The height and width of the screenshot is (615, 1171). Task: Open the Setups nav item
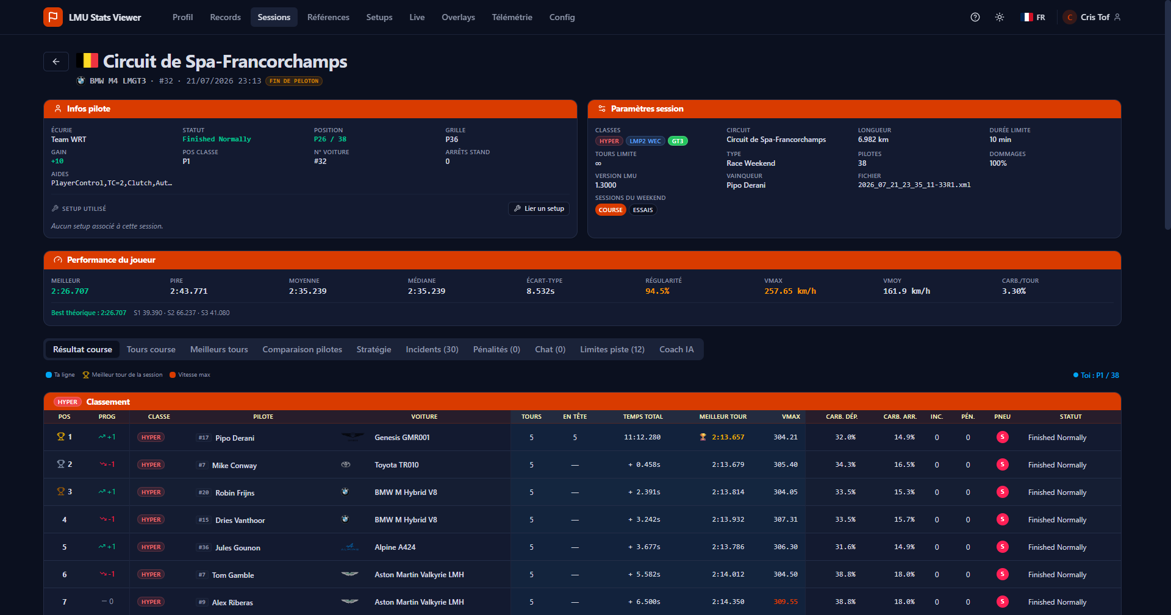(x=379, y=17)
